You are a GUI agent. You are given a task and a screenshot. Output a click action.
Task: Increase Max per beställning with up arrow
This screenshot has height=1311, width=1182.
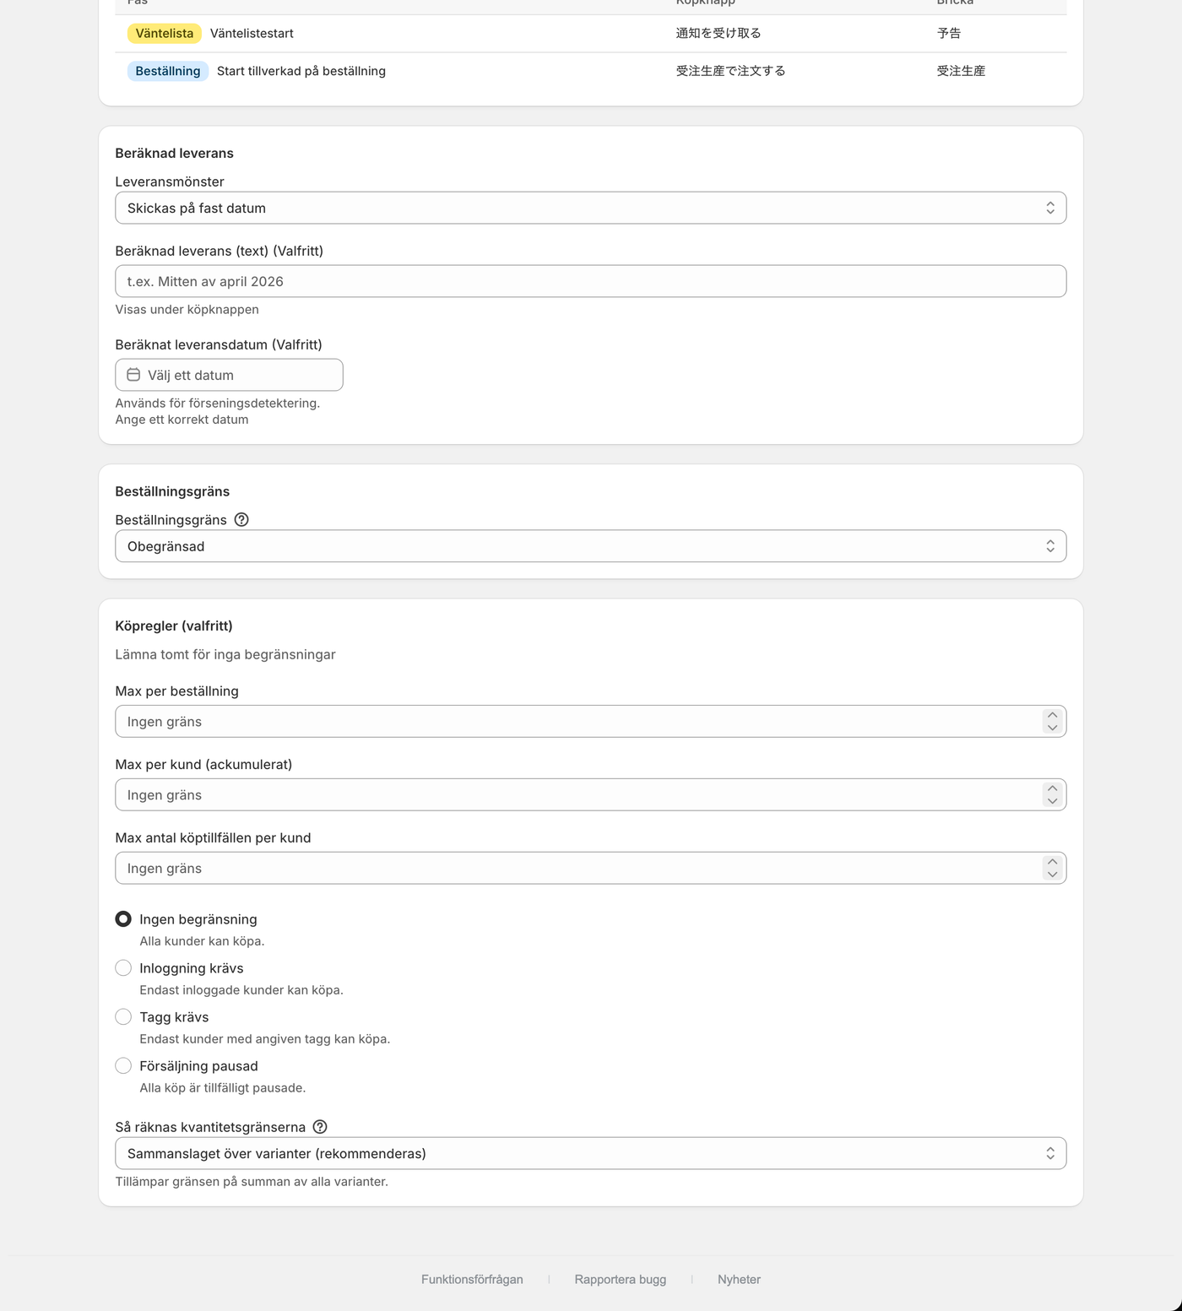[1052, 716]
